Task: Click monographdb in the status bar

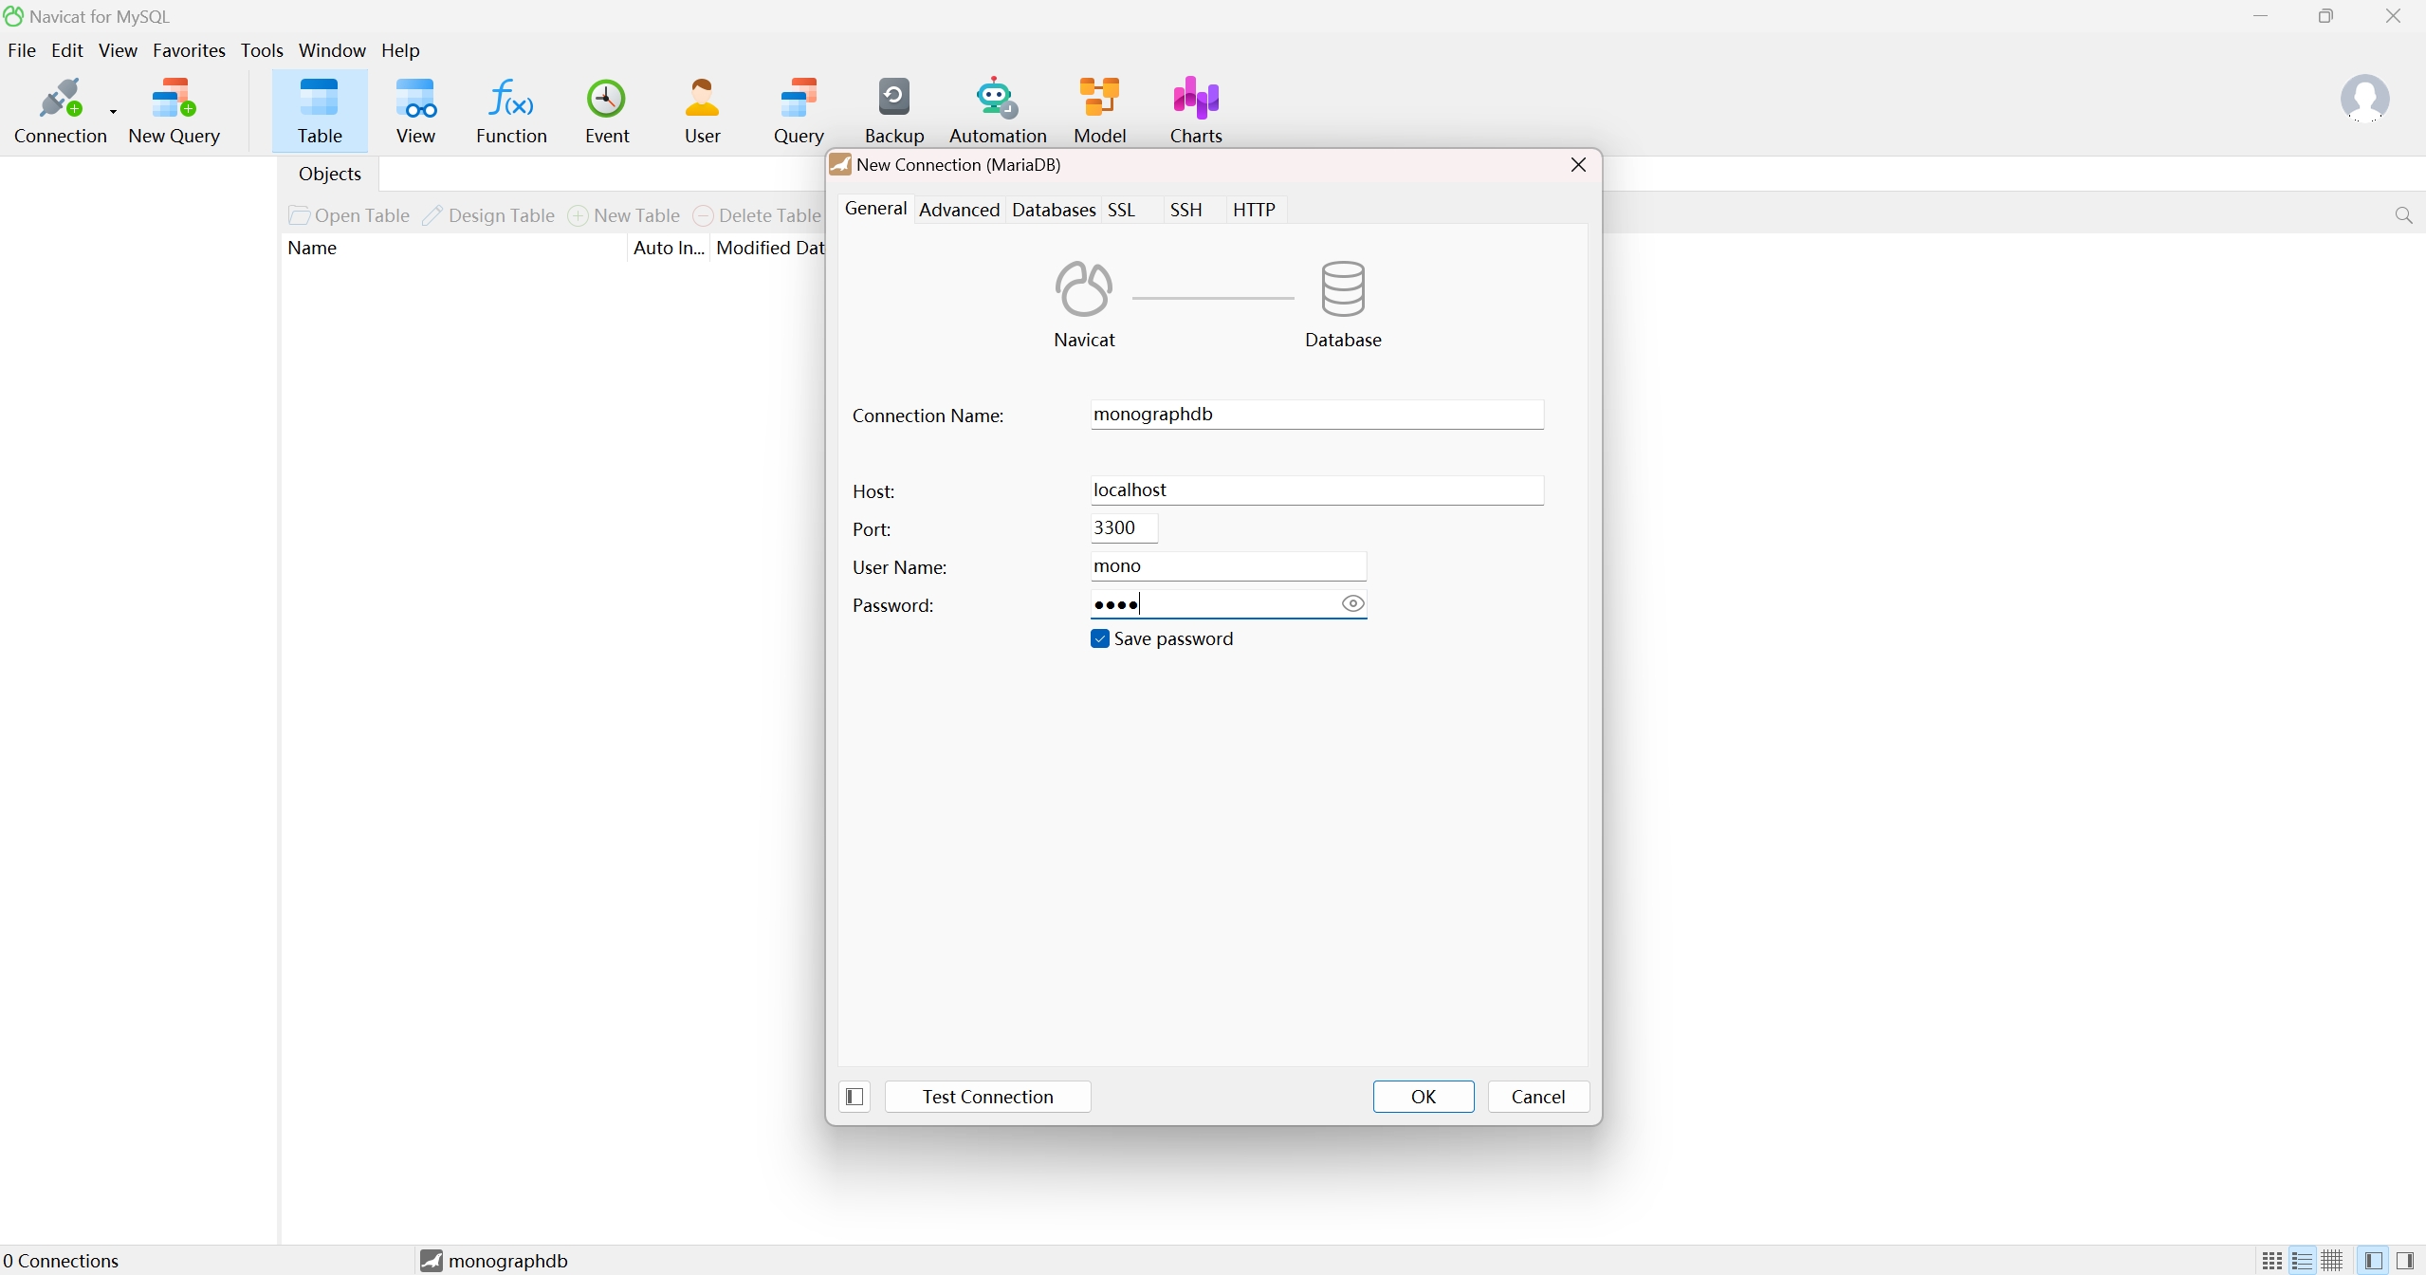Action: [x=494, y=1261]
